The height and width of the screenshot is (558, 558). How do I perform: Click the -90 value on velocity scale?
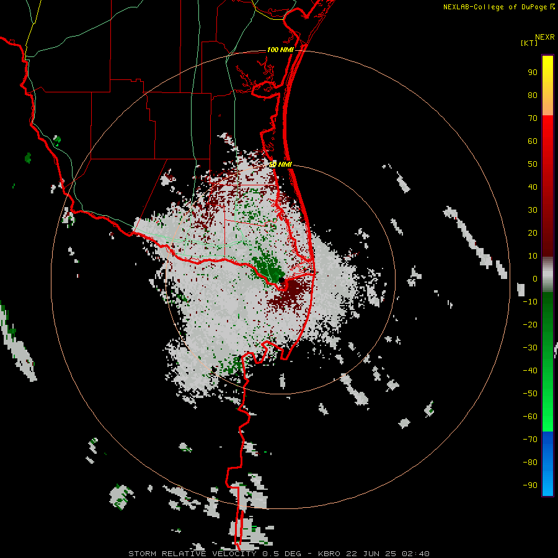click(x=530, y=485)
